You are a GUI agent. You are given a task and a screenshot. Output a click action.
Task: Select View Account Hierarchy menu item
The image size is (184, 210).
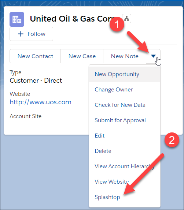[125, 166]
